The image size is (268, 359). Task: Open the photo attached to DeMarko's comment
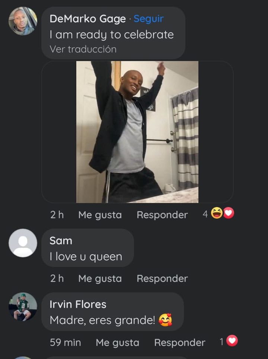(137, 132)
